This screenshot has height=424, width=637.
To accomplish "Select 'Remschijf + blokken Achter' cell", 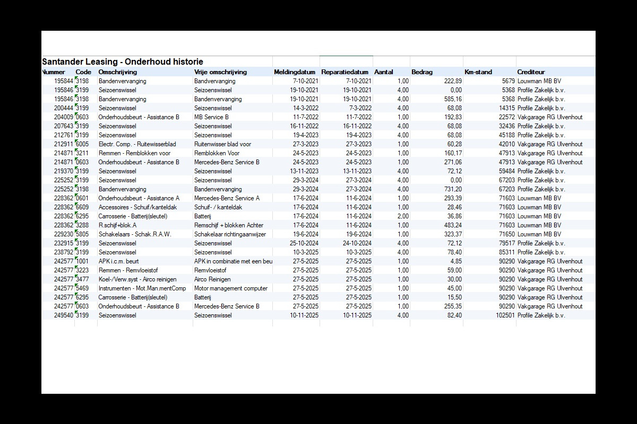I will 229,225.
